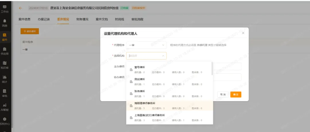The height and width of the screenshot is (132, 310).
Task: Click 委托量: 1 in 张伟律所 row
Action: [x=139, y=96]
